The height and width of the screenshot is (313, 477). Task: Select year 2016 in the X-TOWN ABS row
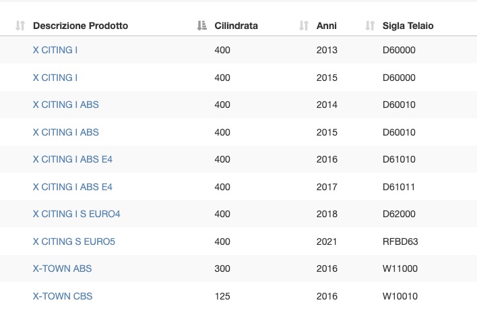point(327,268)
